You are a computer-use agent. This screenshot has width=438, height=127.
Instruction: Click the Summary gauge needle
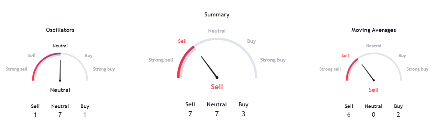pos(209,67)
